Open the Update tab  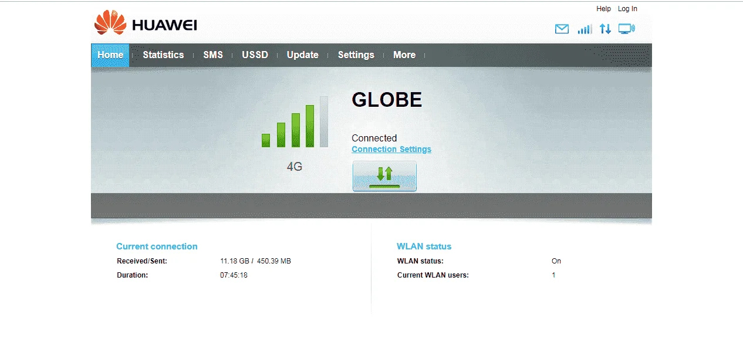(x=302, y=55)
